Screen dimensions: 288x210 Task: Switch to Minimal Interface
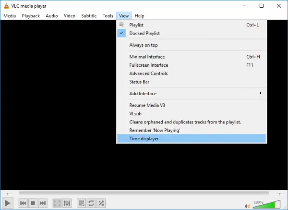[192, 57]
